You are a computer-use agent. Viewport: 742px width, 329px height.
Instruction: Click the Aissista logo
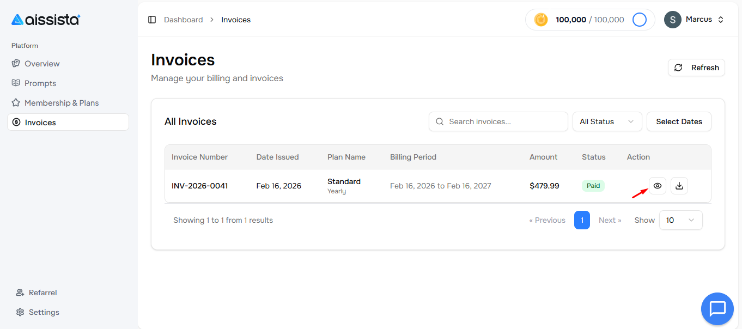[x=46, y=20]
